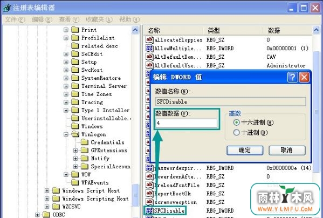Click the 0x0000000e (14) data value

coord(289,168)
